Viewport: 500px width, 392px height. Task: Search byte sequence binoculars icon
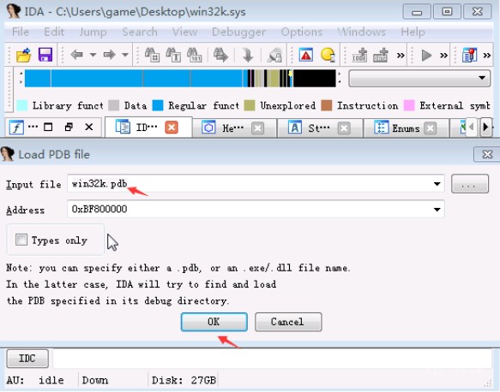click(195, 55)
